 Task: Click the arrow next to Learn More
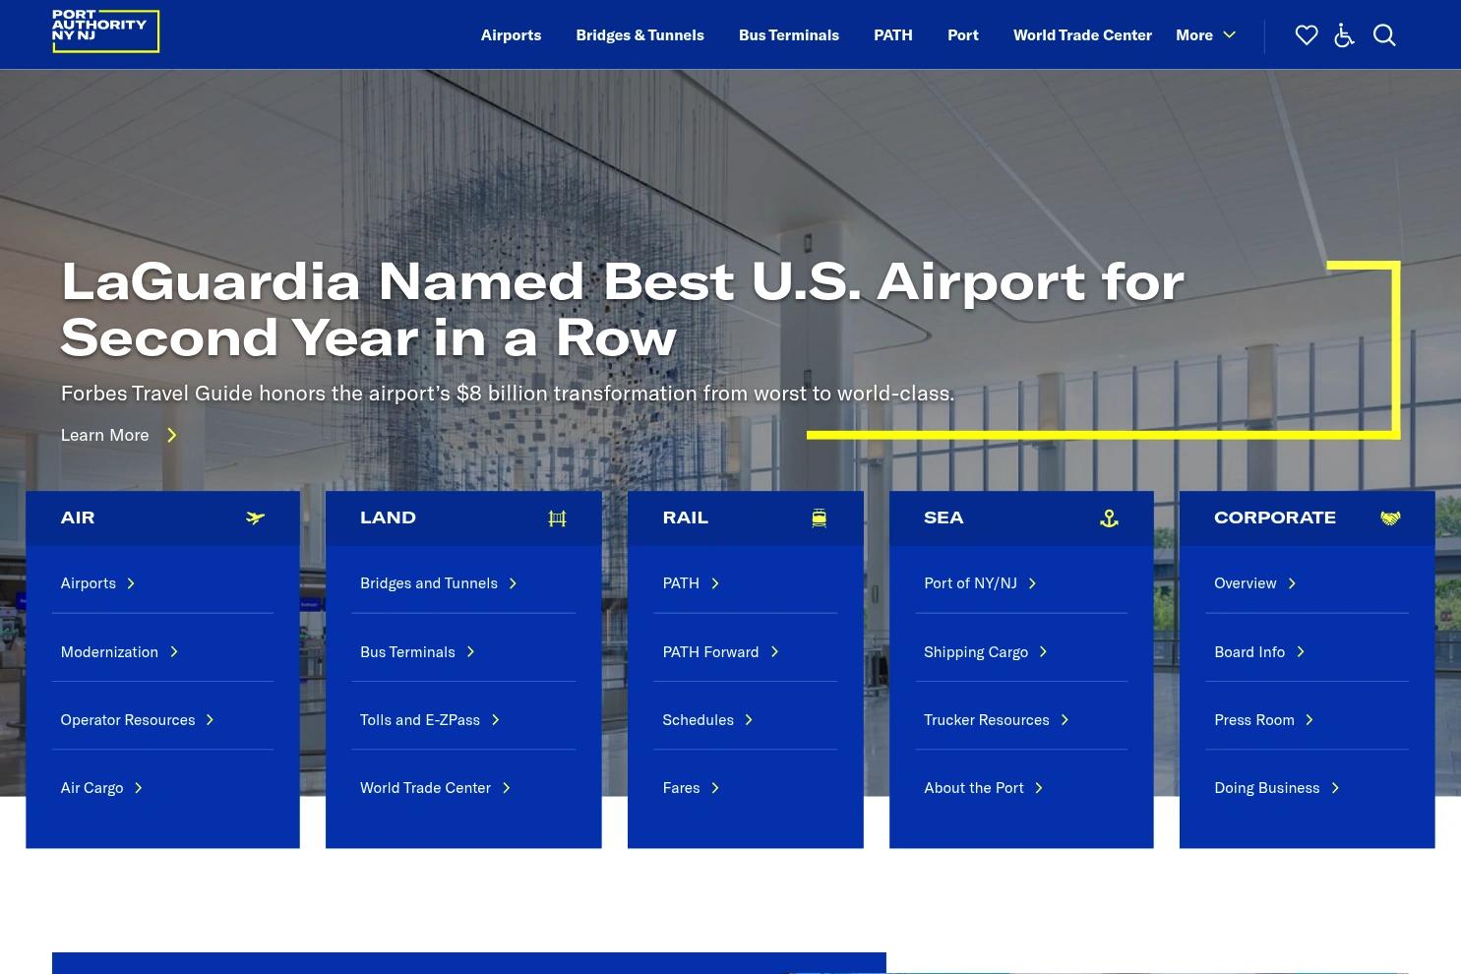[x=171, y=435]
